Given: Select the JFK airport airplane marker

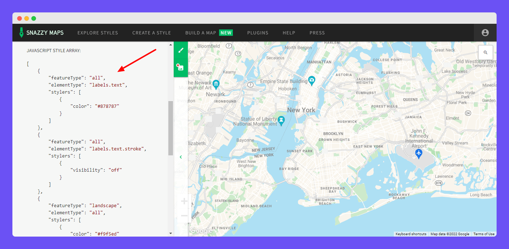Looking at the screenshot, I should 419,154.
